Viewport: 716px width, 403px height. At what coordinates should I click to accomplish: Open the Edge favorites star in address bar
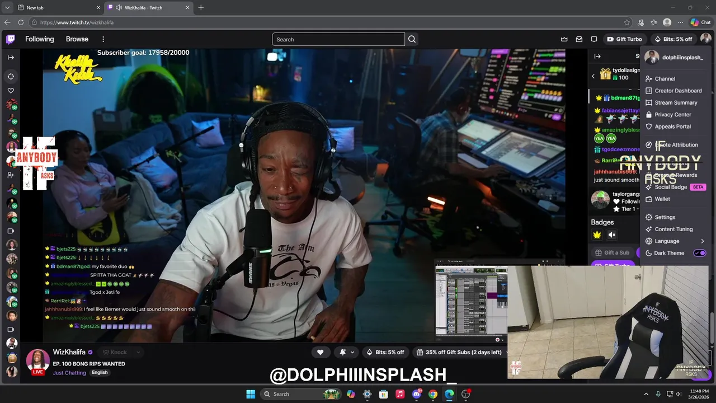coord(627,22)
